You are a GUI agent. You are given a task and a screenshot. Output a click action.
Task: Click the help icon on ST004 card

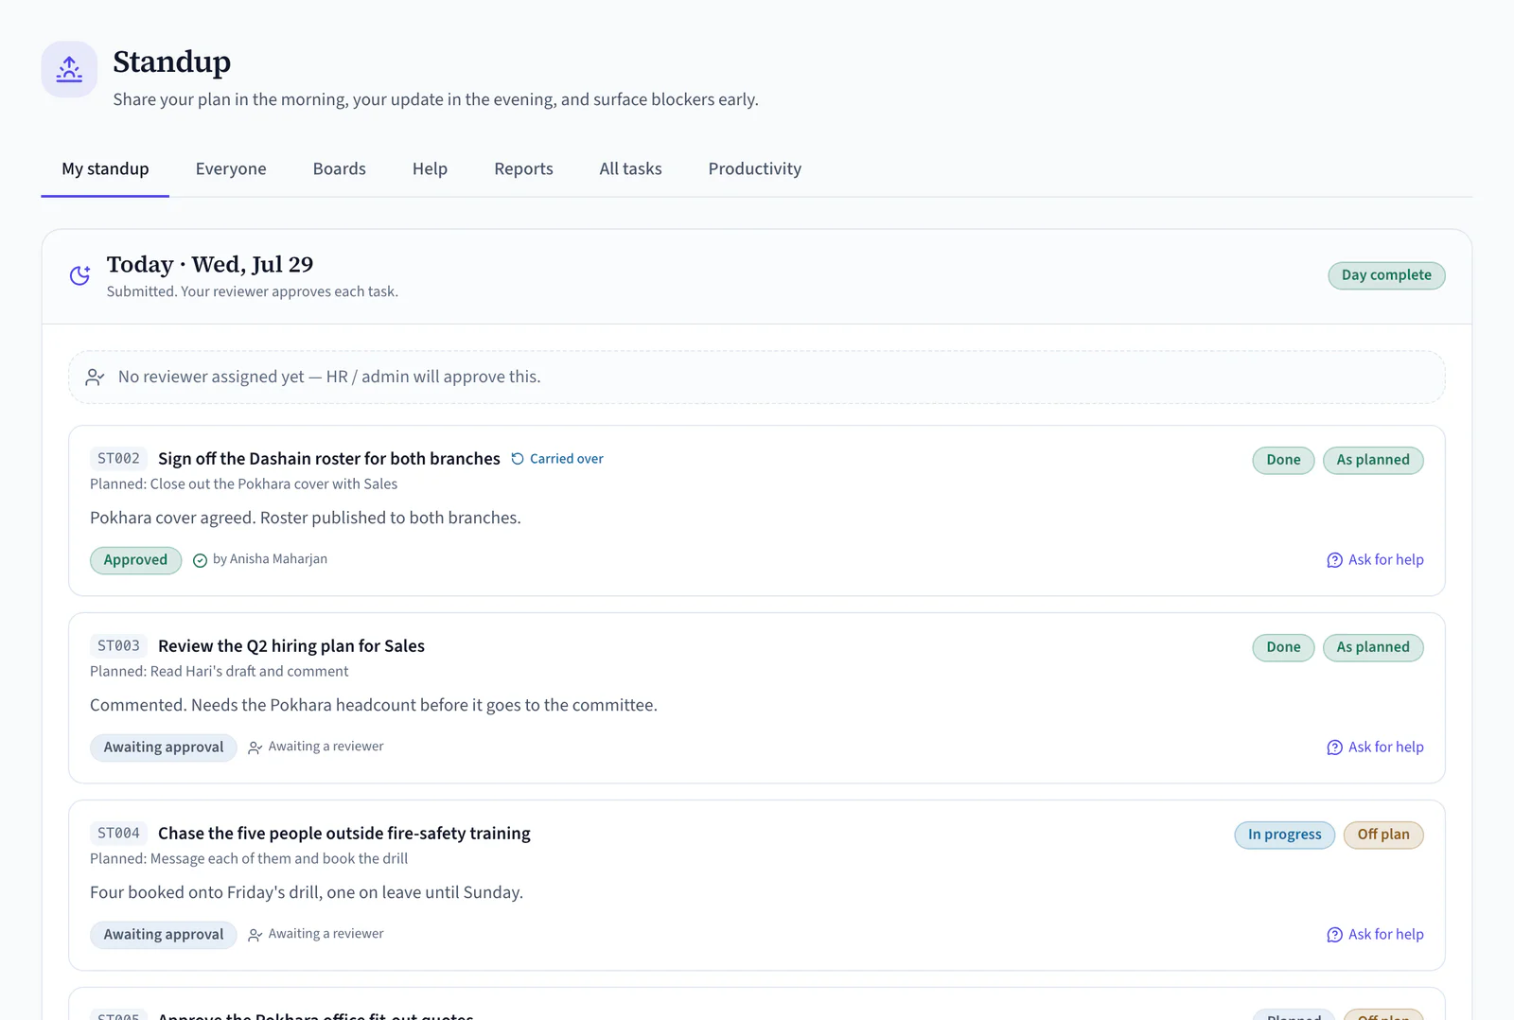(x=1334, y=935)
